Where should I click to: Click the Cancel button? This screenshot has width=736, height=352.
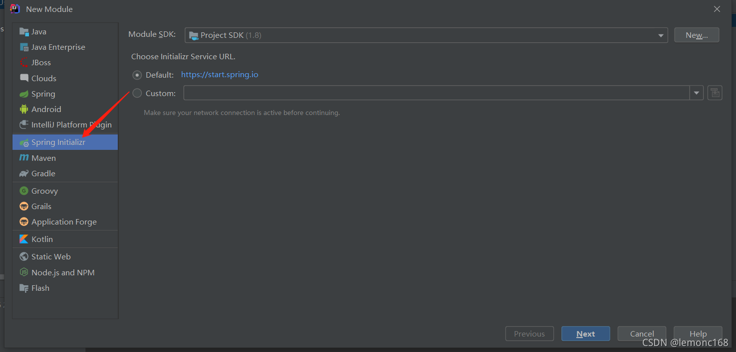coord(642,334)
